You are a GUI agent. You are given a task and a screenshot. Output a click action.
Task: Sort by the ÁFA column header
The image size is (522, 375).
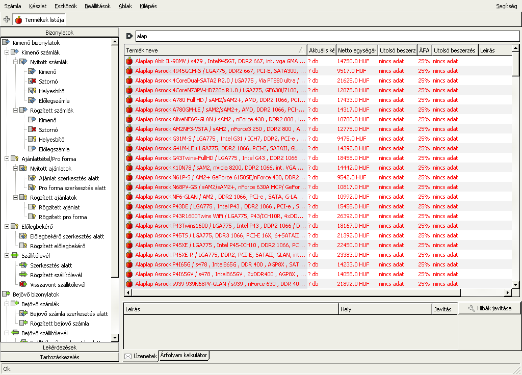[x=425, y=50]
